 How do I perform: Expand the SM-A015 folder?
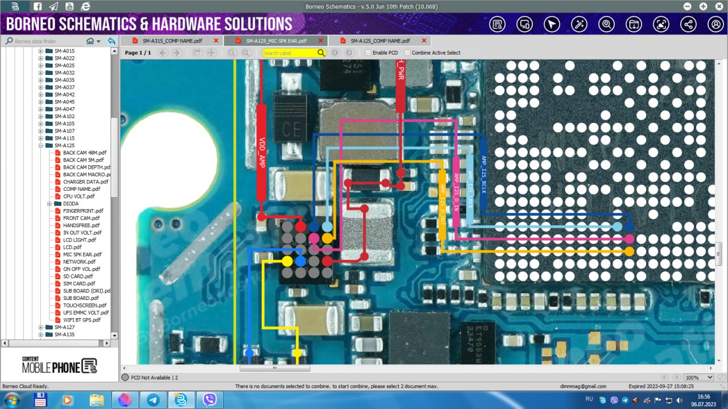coord(41,51)
